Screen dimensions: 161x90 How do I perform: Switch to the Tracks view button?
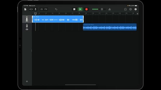pos(31,9)
